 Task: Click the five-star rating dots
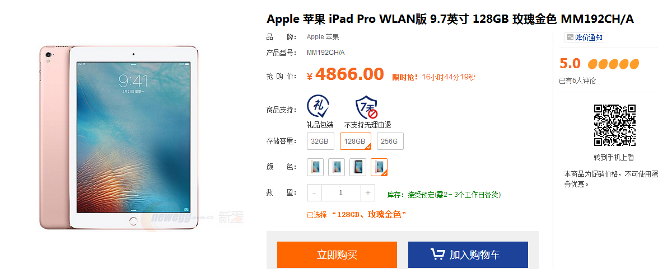(x=613, y=64)
